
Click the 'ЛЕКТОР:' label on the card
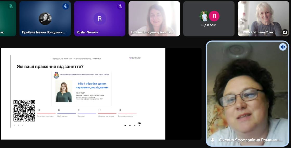coord(80,93)
